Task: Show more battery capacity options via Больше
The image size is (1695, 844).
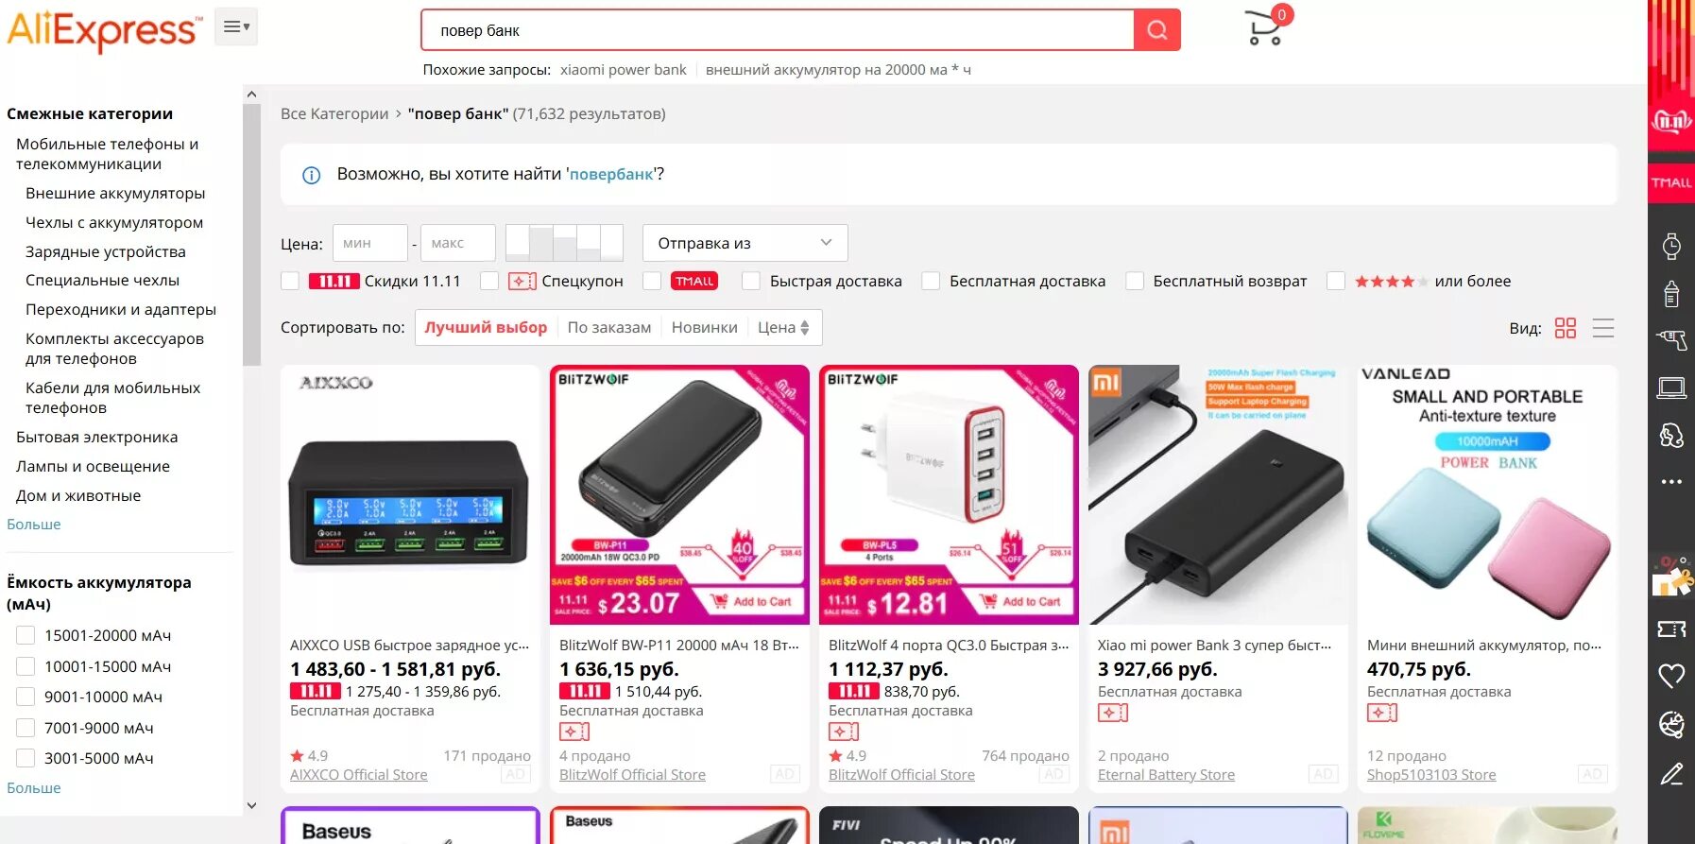Action: click(34, 787)
